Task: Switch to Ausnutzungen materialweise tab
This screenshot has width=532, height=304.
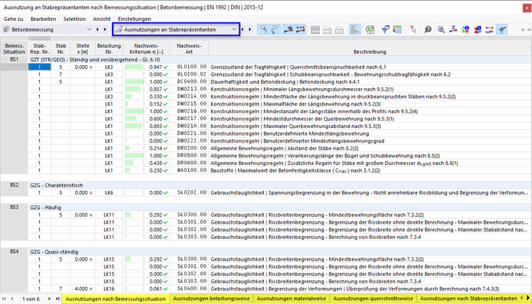Action: click(291, 298)
